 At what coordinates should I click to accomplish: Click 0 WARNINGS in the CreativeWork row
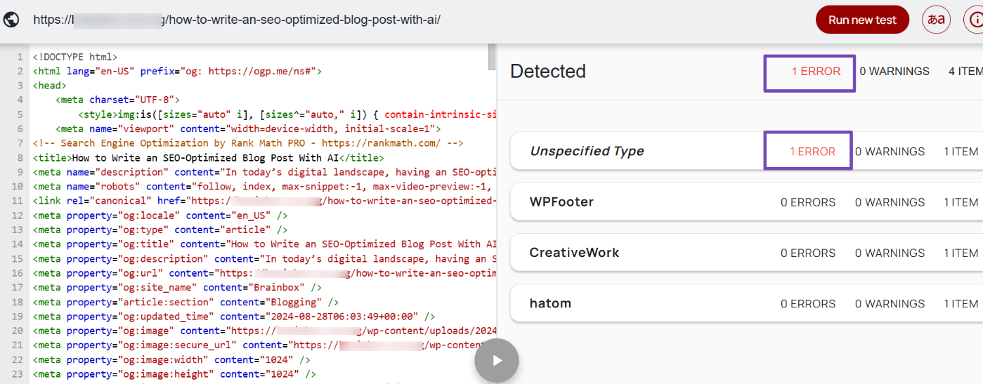[890, 253]
